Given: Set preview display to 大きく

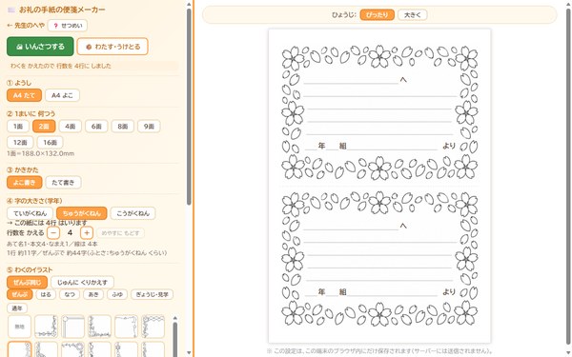Looking at the screenshot, I should pos(413,15).
